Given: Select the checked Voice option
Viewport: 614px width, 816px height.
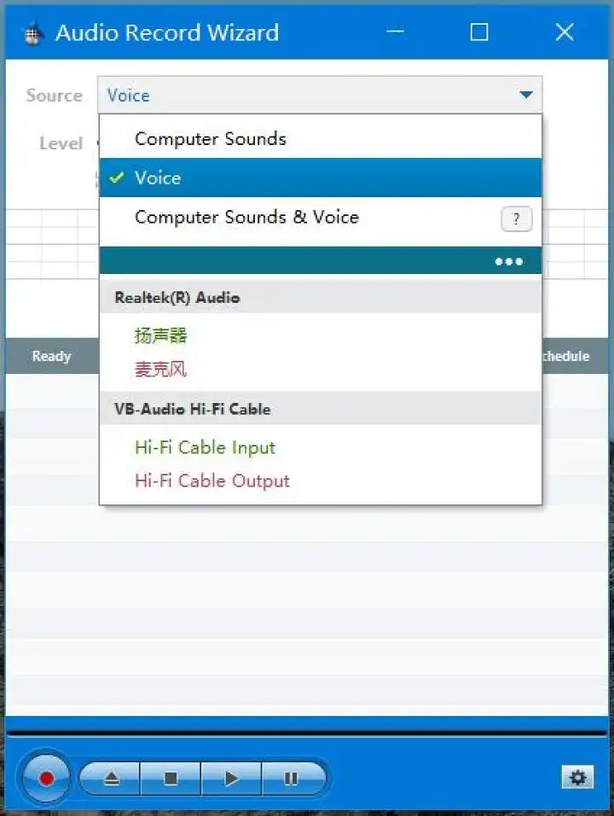Looking at the screenshot, I should click(158, 178).
